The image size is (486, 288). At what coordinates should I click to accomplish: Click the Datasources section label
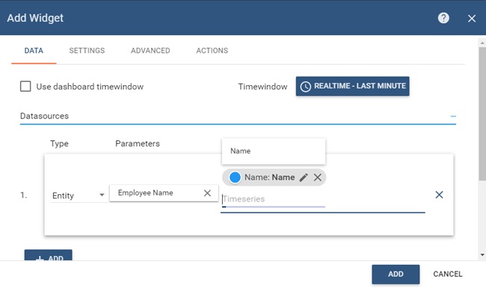pos(44,116)
